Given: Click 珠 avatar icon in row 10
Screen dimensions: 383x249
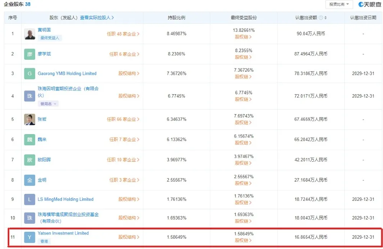Looking at the screenshot, I should tap(29, 218).
